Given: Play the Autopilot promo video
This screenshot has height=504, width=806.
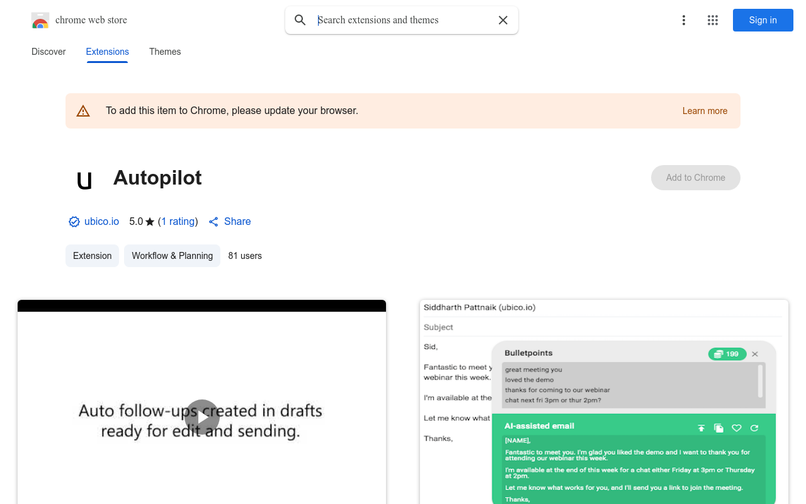Looking at the screenshot, I should click(202, 417).
